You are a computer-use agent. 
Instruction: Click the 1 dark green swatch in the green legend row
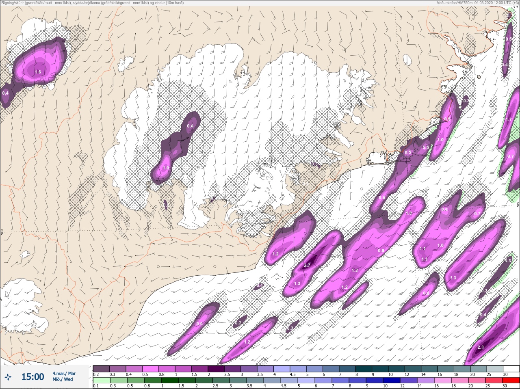click(170, 381)
